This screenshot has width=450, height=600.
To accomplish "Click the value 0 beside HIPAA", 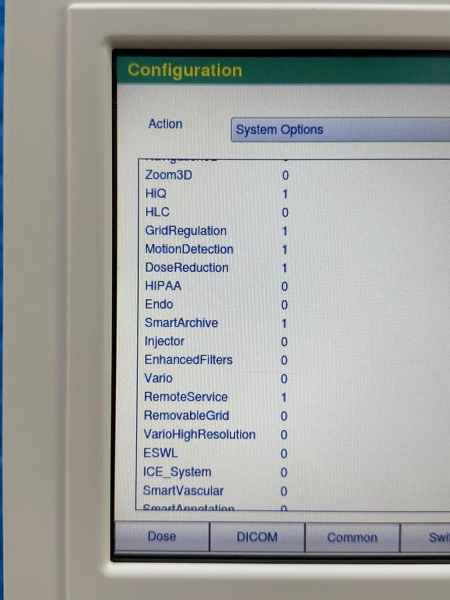I will 284,286.
